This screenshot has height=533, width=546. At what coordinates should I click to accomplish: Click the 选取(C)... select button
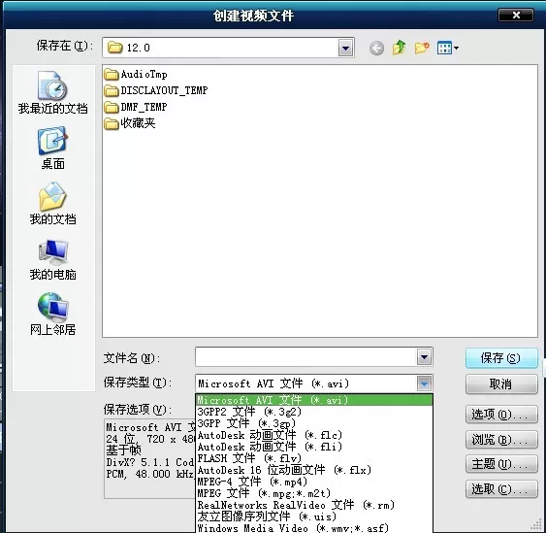tap(501, 489)
